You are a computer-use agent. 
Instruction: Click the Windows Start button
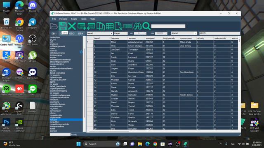[x=78, y=144]
